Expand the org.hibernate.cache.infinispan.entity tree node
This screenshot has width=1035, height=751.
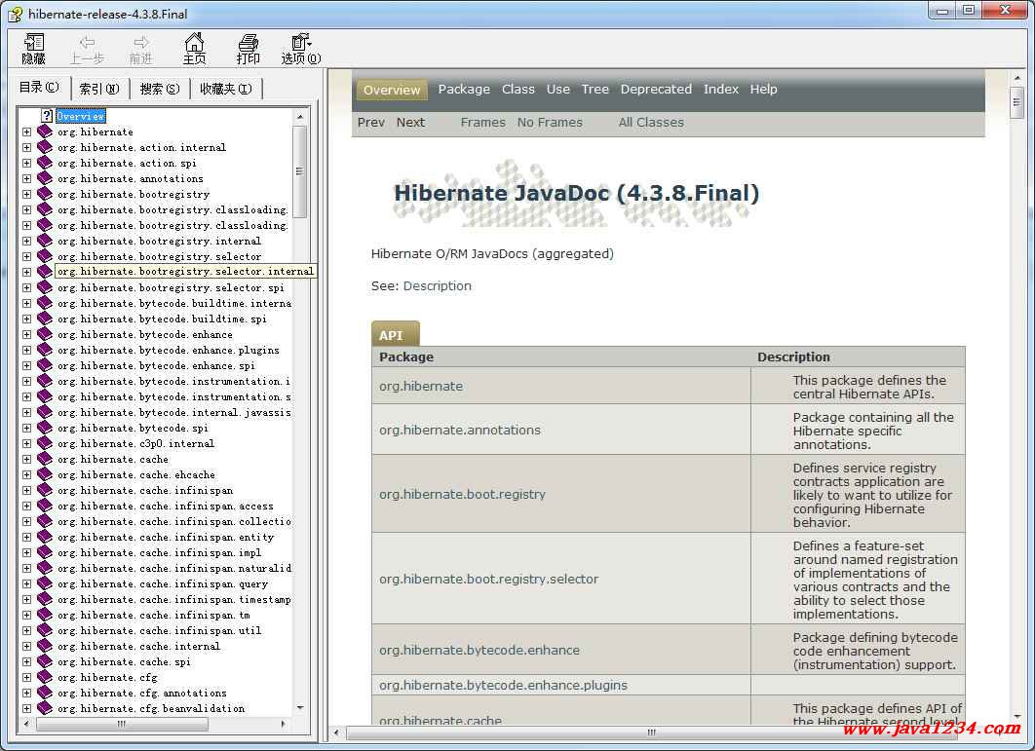click(x=26, y=537)
